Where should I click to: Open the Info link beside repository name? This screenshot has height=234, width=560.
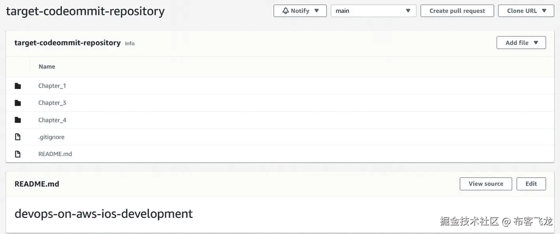(x=130, y=43)
